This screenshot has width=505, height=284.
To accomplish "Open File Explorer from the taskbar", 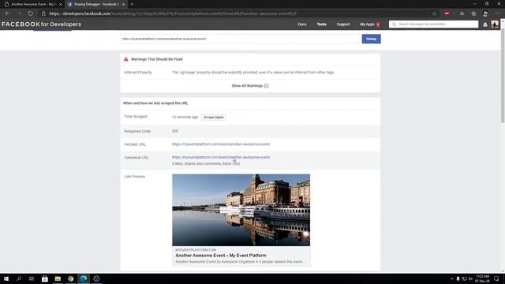I will pyautogui.click(x=58, y=278).
